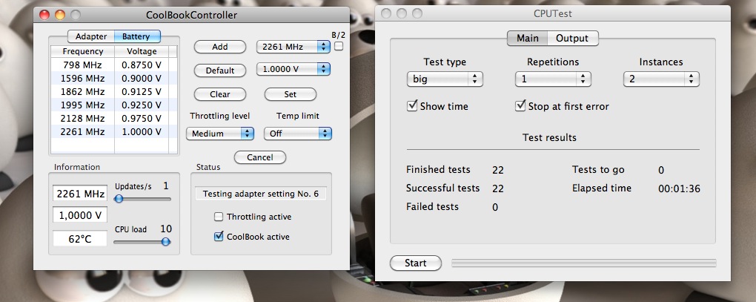Image resolution: width=756 pixels, height=302 pixels.
Task: Open the Temp limit Off dropdown
Action: 298,134
